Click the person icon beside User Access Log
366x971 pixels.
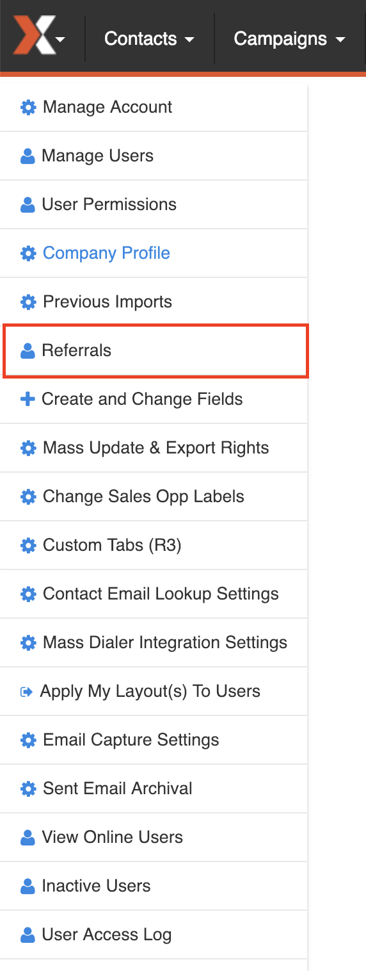[x=28, y=935]
